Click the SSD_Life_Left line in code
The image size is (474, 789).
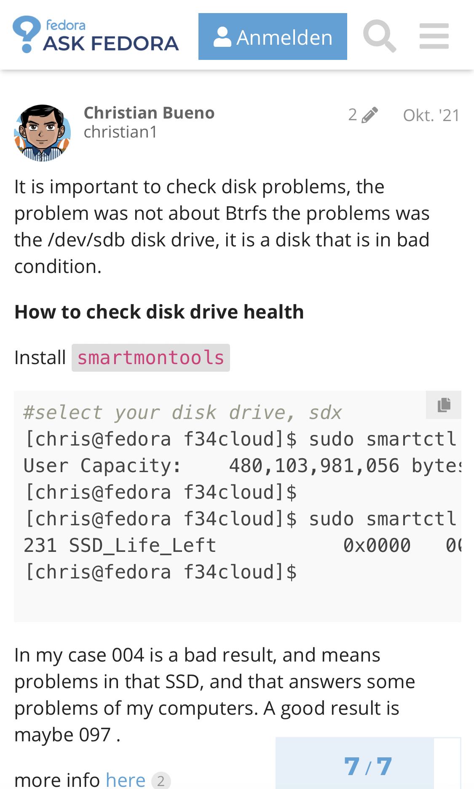pyautogui.click(x=242, y=545)
